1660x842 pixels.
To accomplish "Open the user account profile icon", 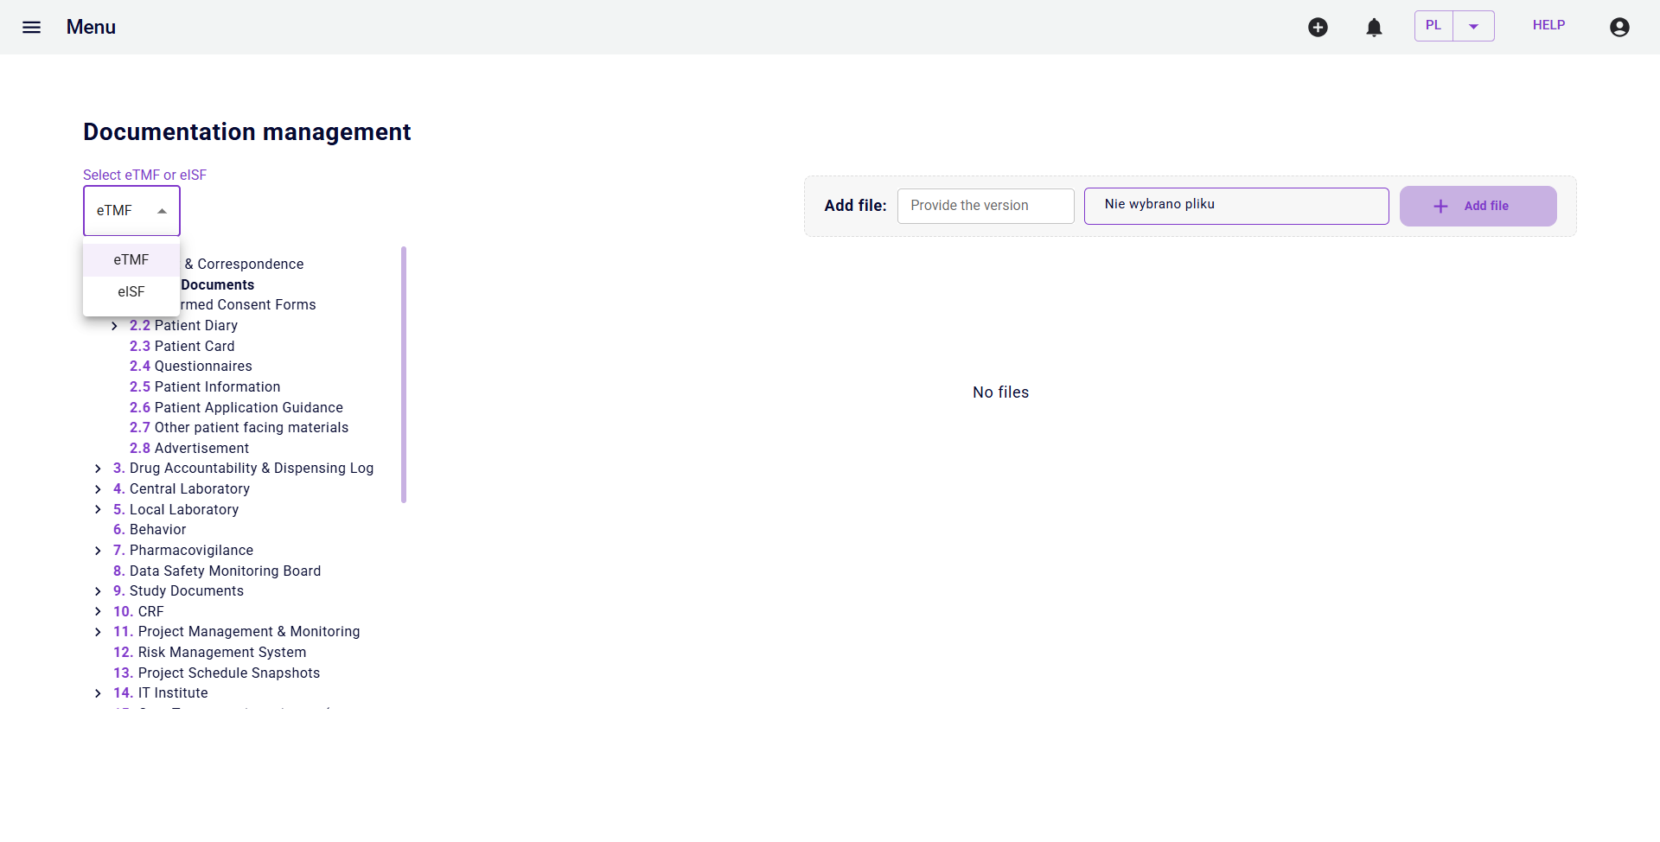I will (1619, 28).
